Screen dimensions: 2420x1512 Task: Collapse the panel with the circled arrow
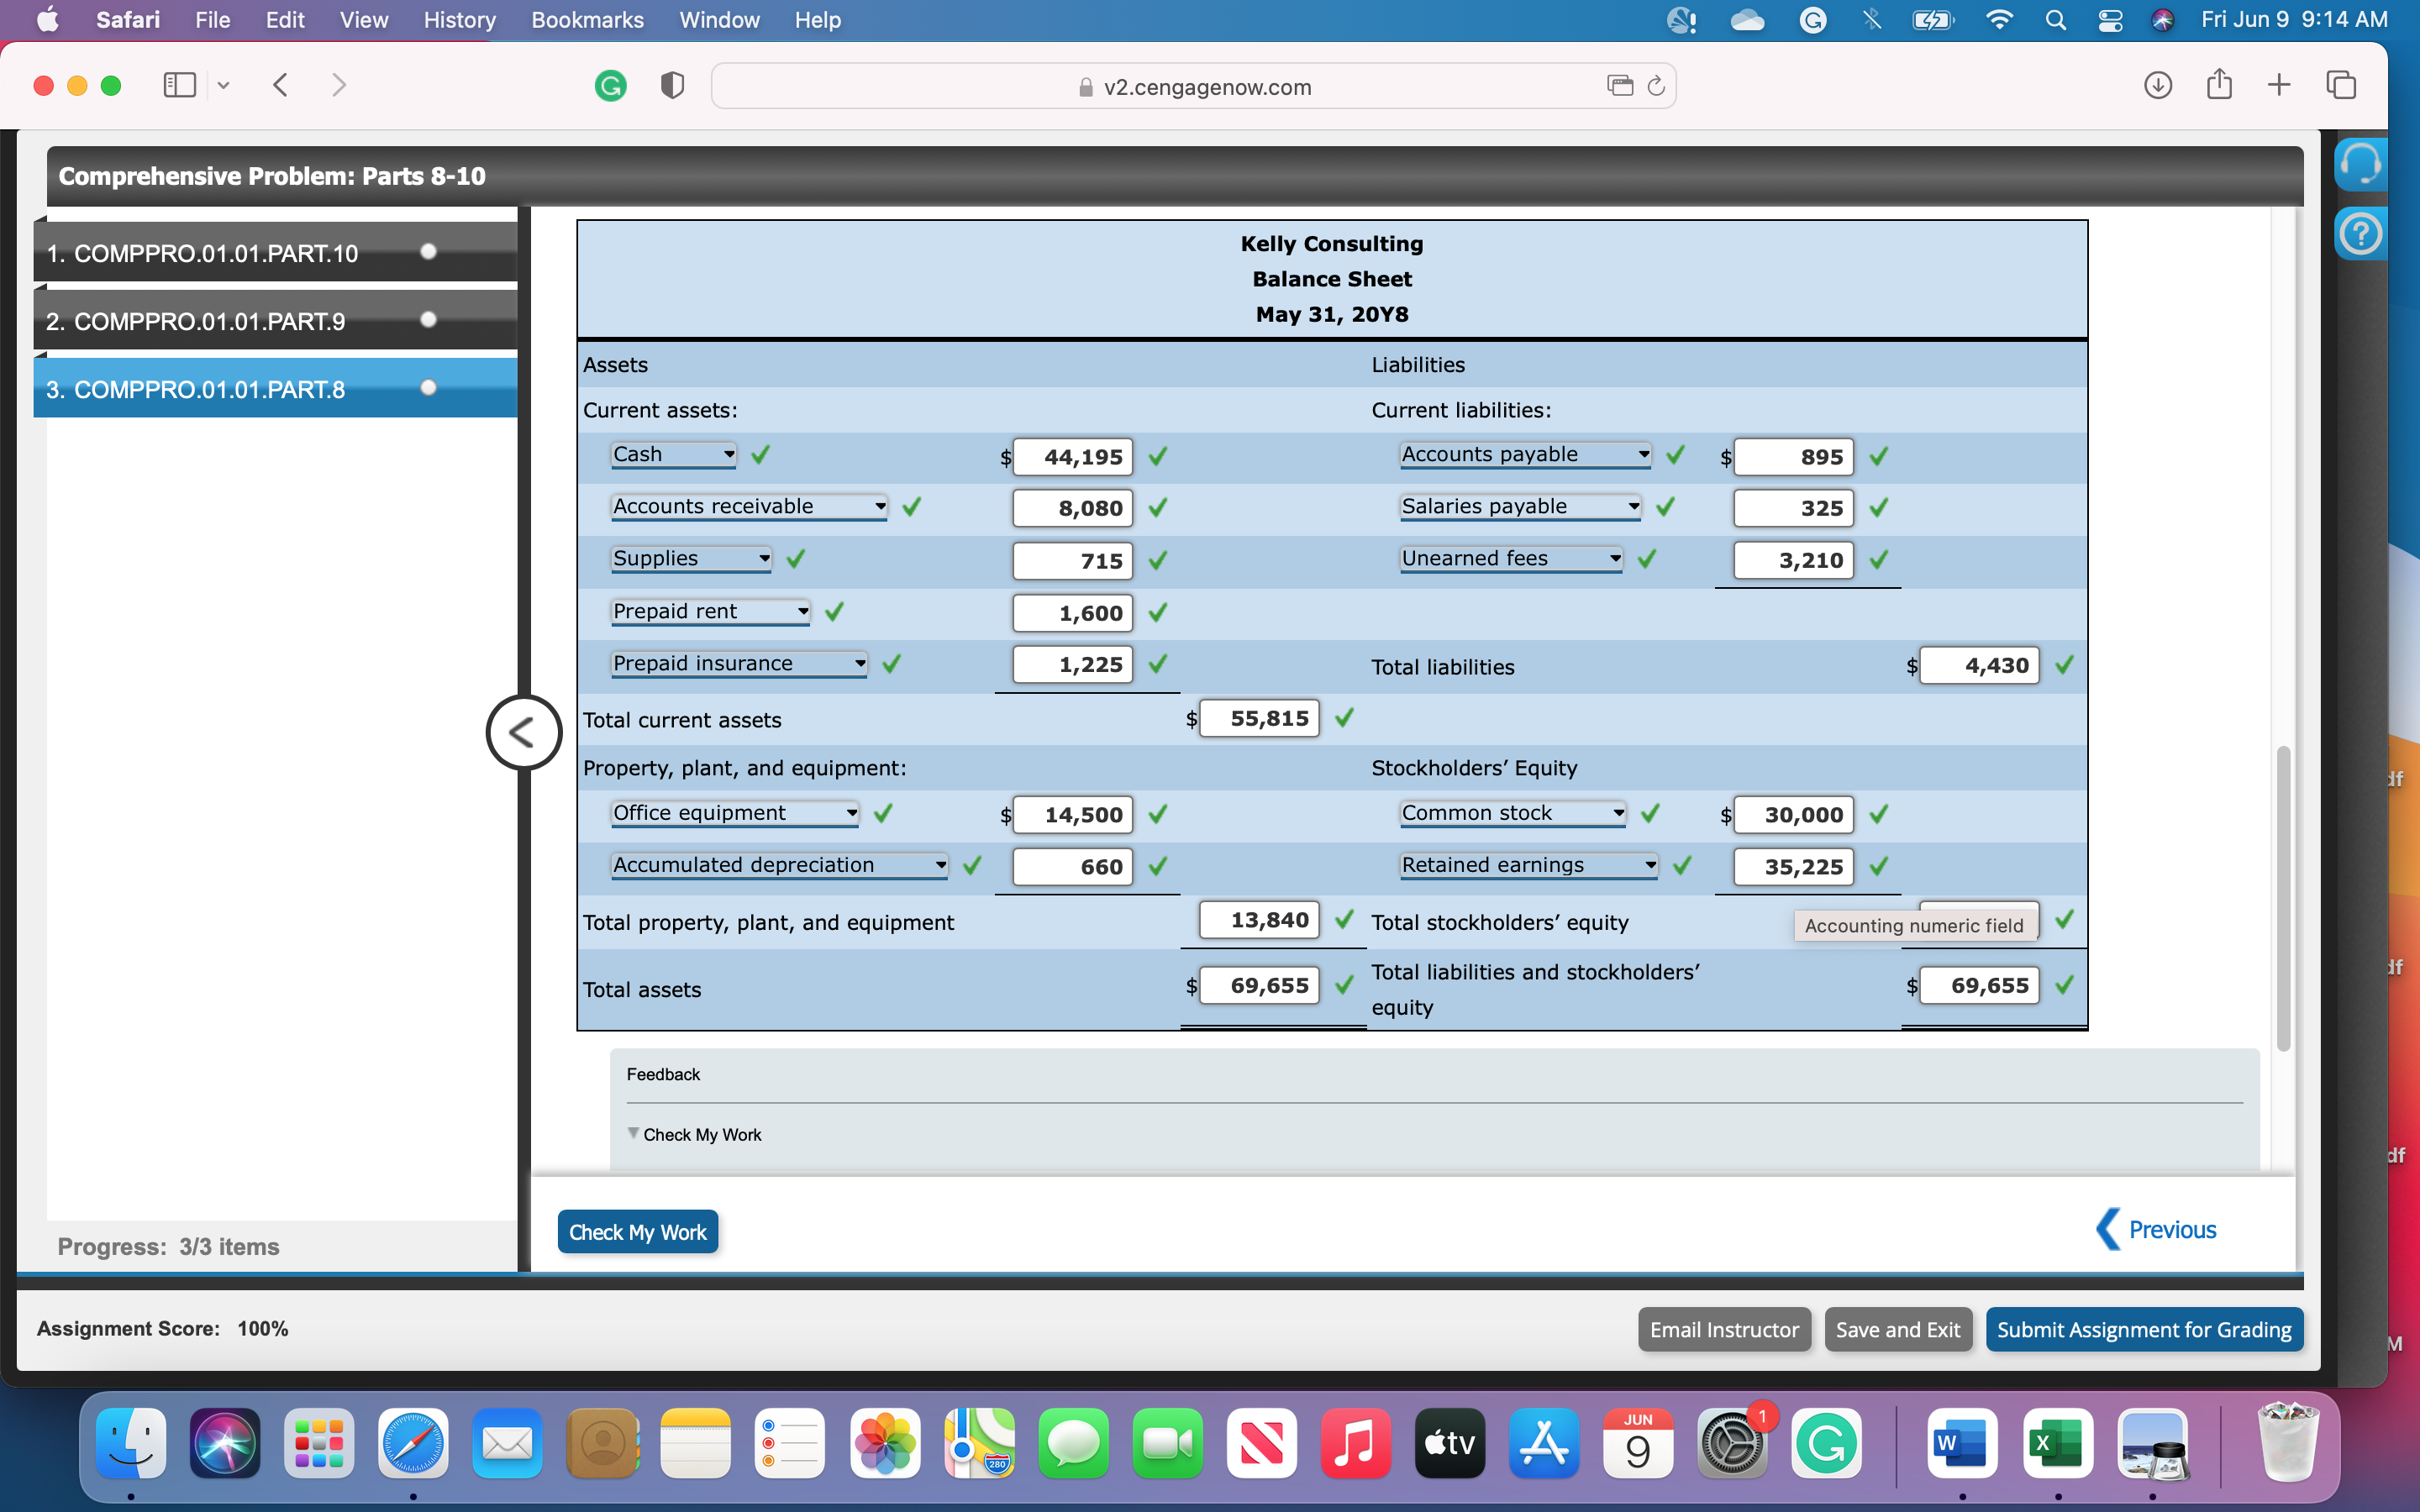523,732
